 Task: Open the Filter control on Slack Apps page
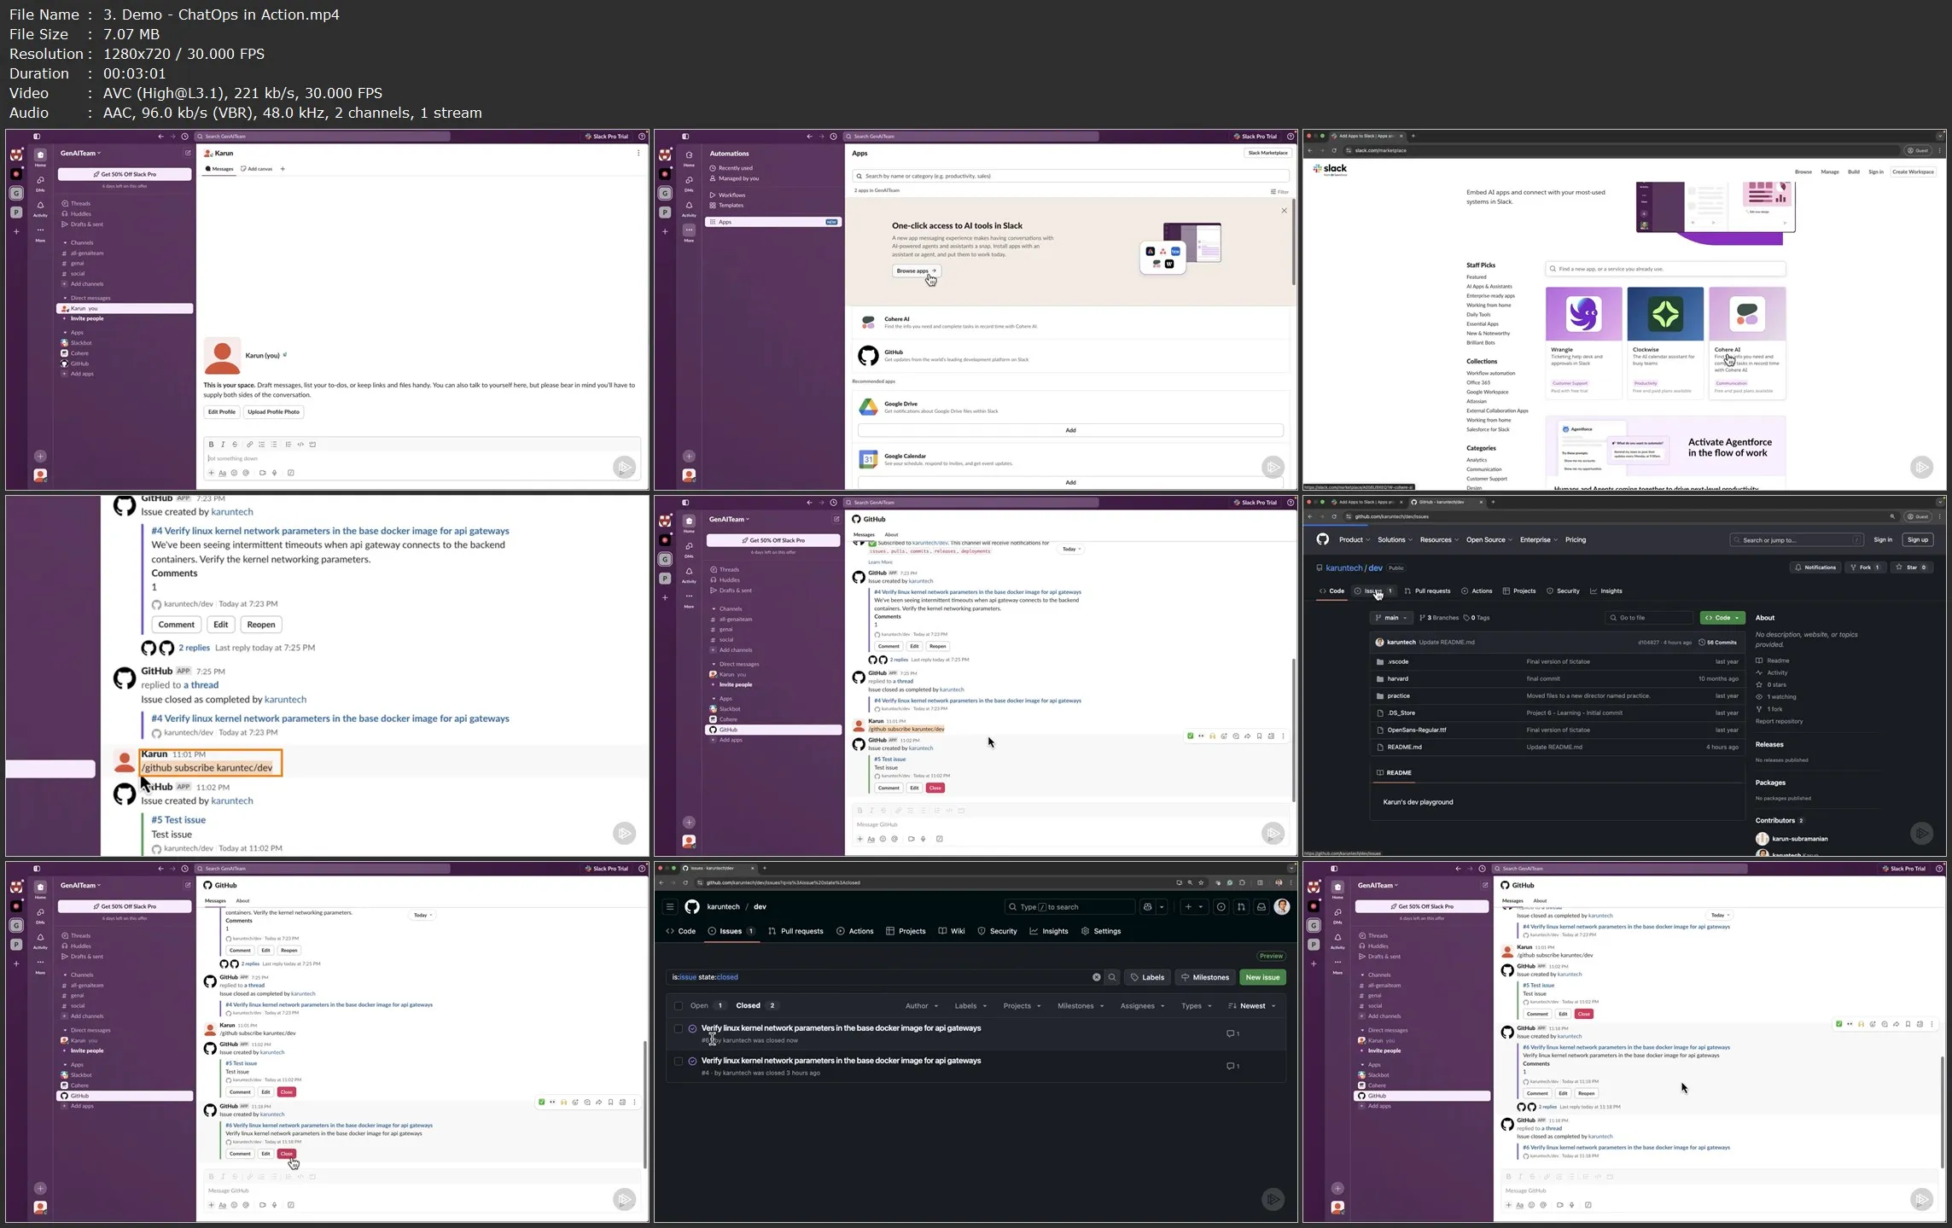[x=1279, y=191]
